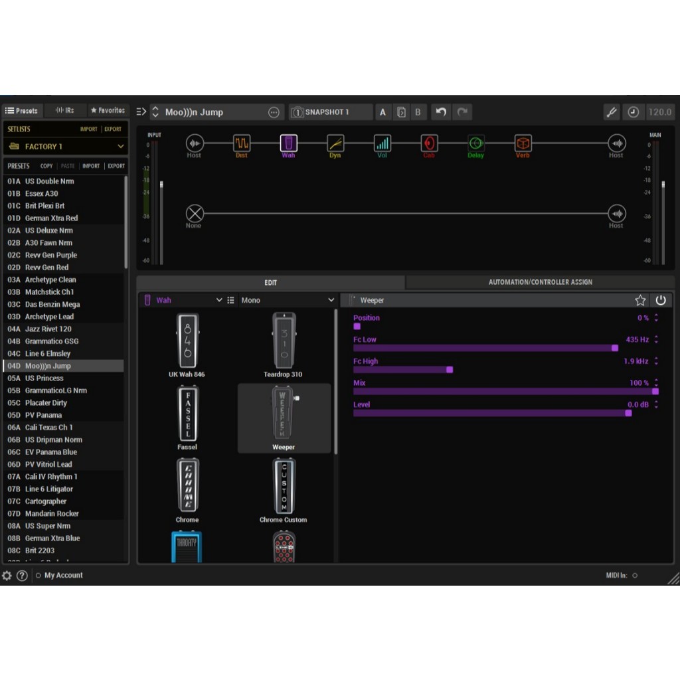
Task: Switch to Automation/Controller Assign tab
Action: click(540, 282)
